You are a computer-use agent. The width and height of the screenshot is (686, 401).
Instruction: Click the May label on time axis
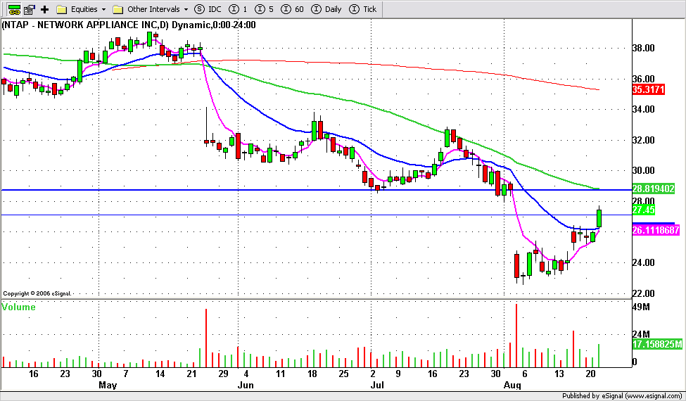click(108, 386)
